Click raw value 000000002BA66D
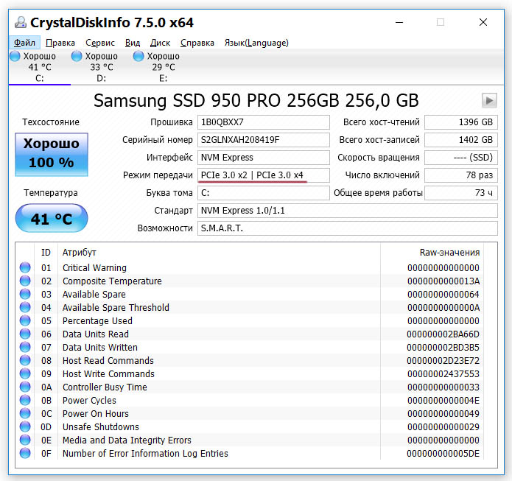The image size is (512, 481). click(443, 334)
